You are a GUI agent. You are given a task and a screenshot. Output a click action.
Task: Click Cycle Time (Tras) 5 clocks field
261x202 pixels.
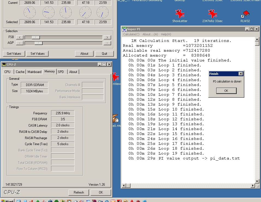pyautogui.click(x=63, y=144)
